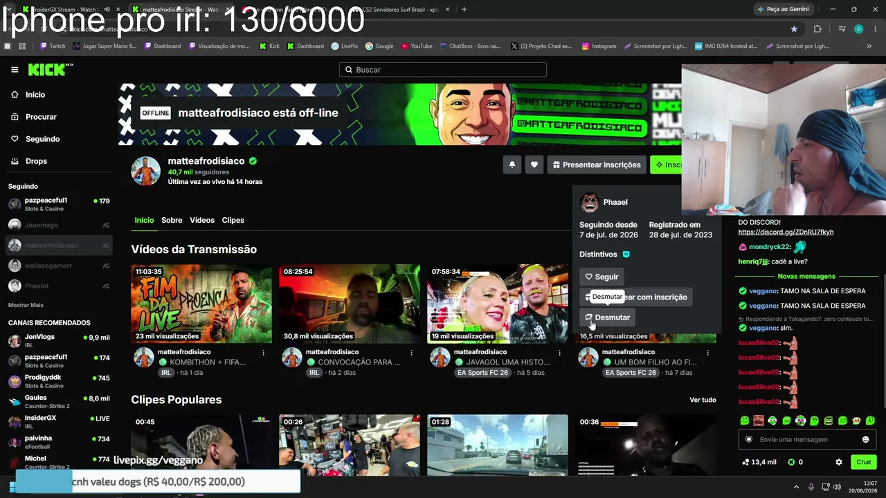Open the emoji picker in chat input
Screen dimensions: 886x498
click(865, 440)
